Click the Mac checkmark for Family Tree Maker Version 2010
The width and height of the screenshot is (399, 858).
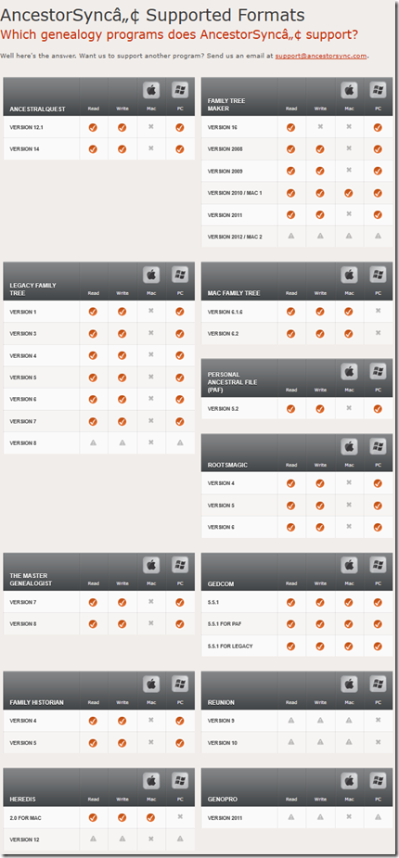point(349,193)
